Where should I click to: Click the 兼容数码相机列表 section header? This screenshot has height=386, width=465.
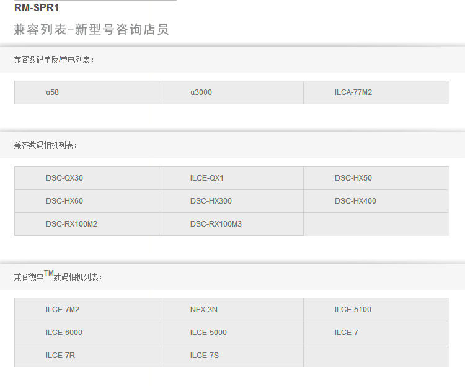pos(46,145)
